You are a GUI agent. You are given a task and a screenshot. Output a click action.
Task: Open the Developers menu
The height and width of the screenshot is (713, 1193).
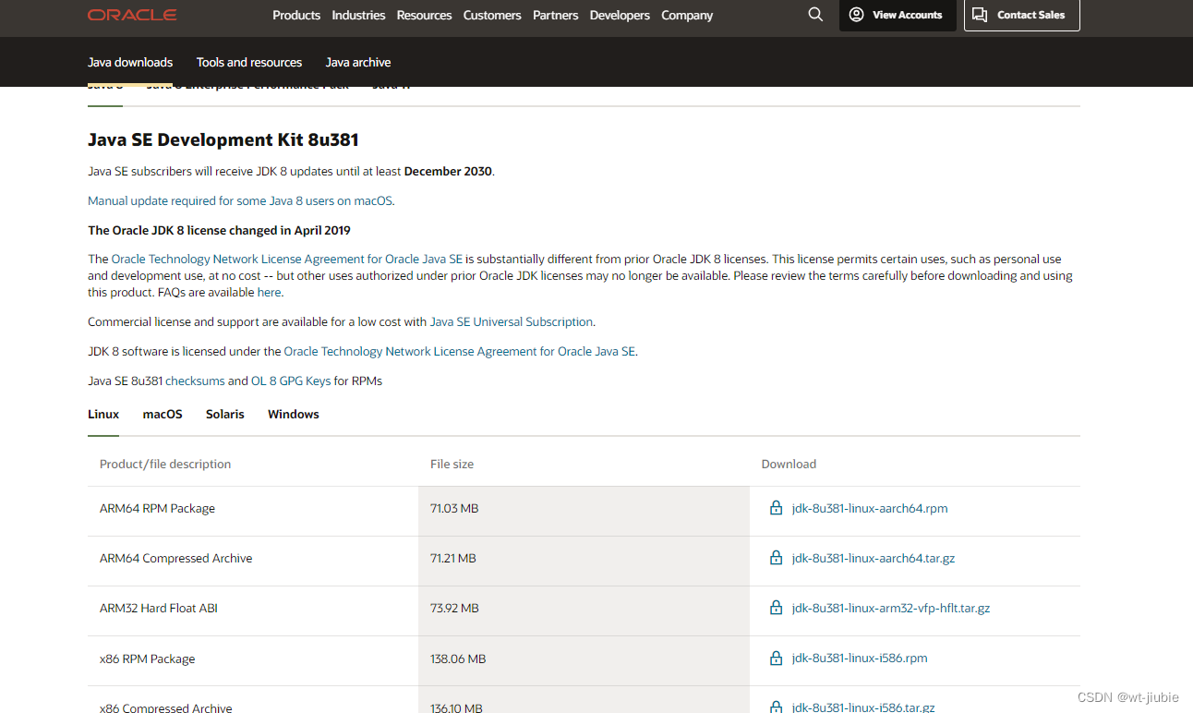click(x=620, y=15)
